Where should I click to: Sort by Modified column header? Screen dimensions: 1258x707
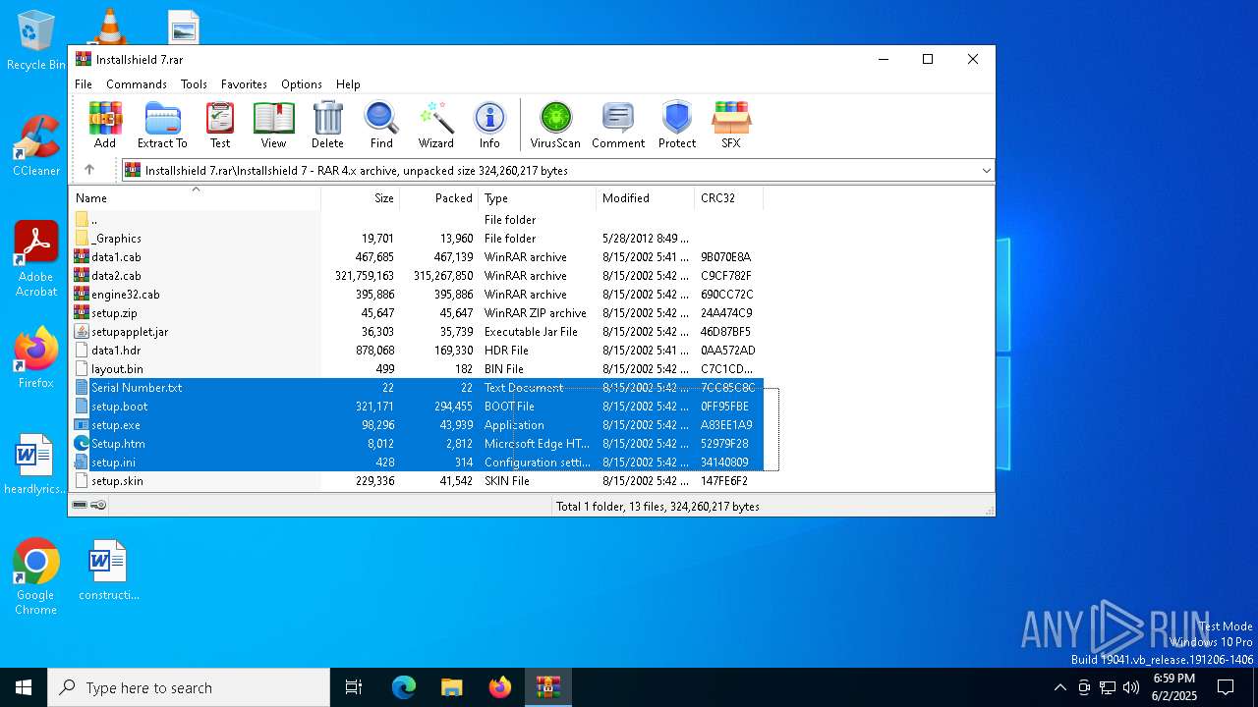(x=646, y=198)
